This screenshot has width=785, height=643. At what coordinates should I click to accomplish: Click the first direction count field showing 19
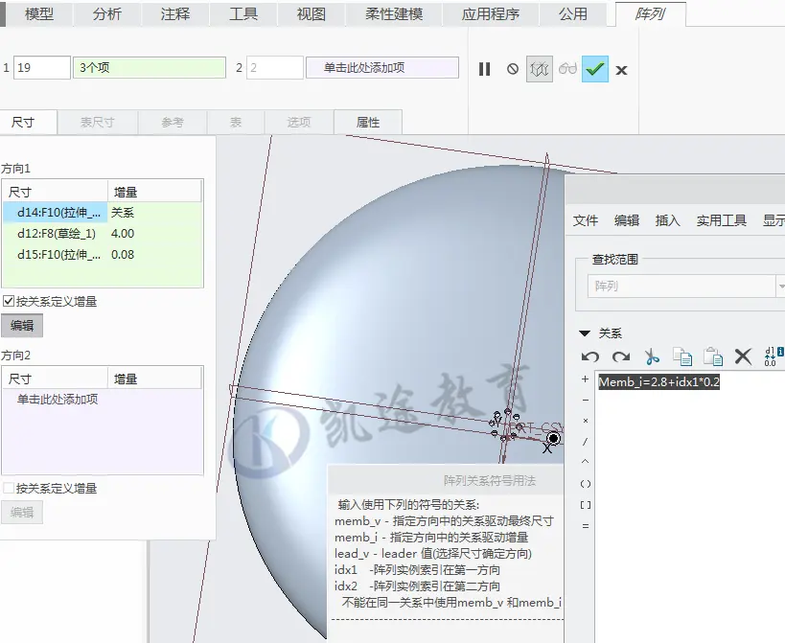41,67
